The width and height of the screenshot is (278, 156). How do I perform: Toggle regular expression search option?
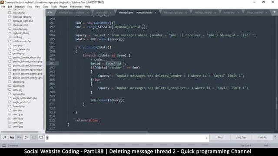(x=5, y=137)
